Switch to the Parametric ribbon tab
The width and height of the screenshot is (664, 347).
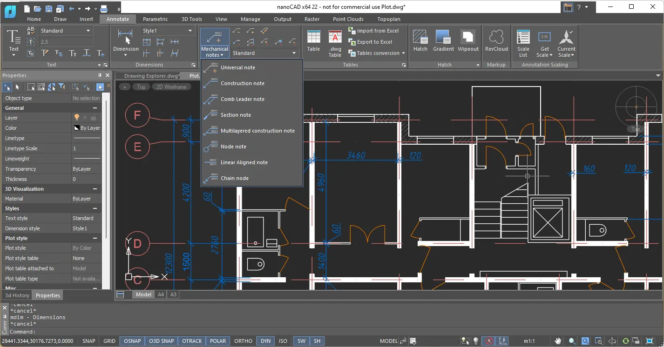pyautogui.click(x=155, y=19)
